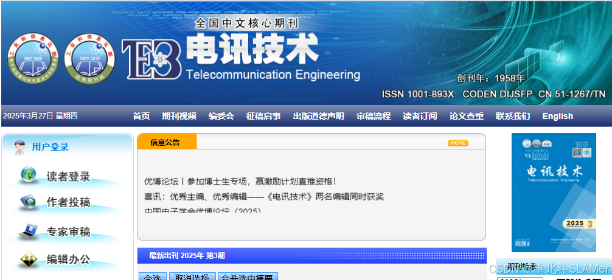This screenshot has width=612, height=280.
Task: Click the Telecommunication Engineering subtitle
Action: tap(273, 74)
